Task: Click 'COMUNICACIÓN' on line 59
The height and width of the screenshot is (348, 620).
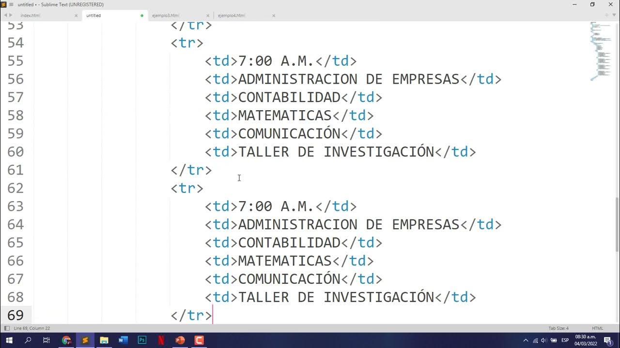Action: click(x=289, y=133)
